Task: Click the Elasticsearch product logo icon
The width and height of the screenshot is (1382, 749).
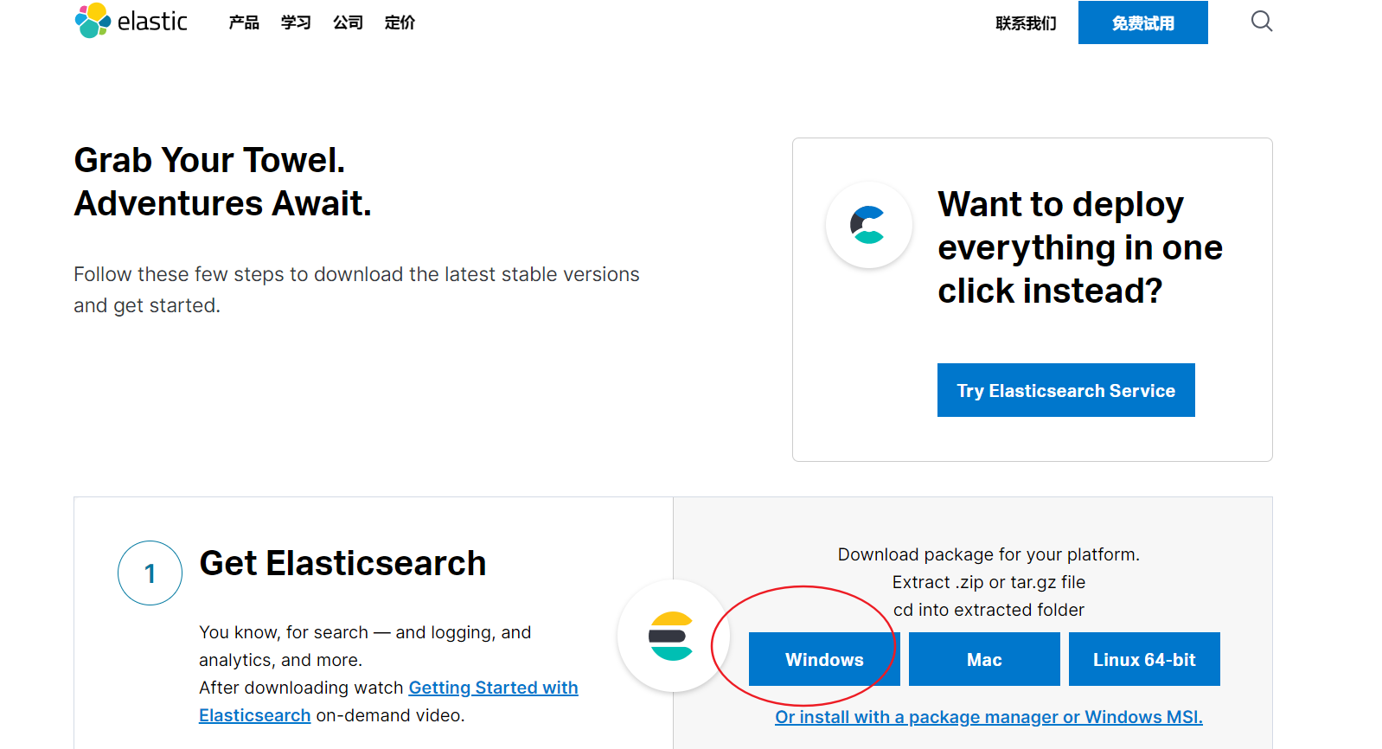Action: (x=672, y=637)
